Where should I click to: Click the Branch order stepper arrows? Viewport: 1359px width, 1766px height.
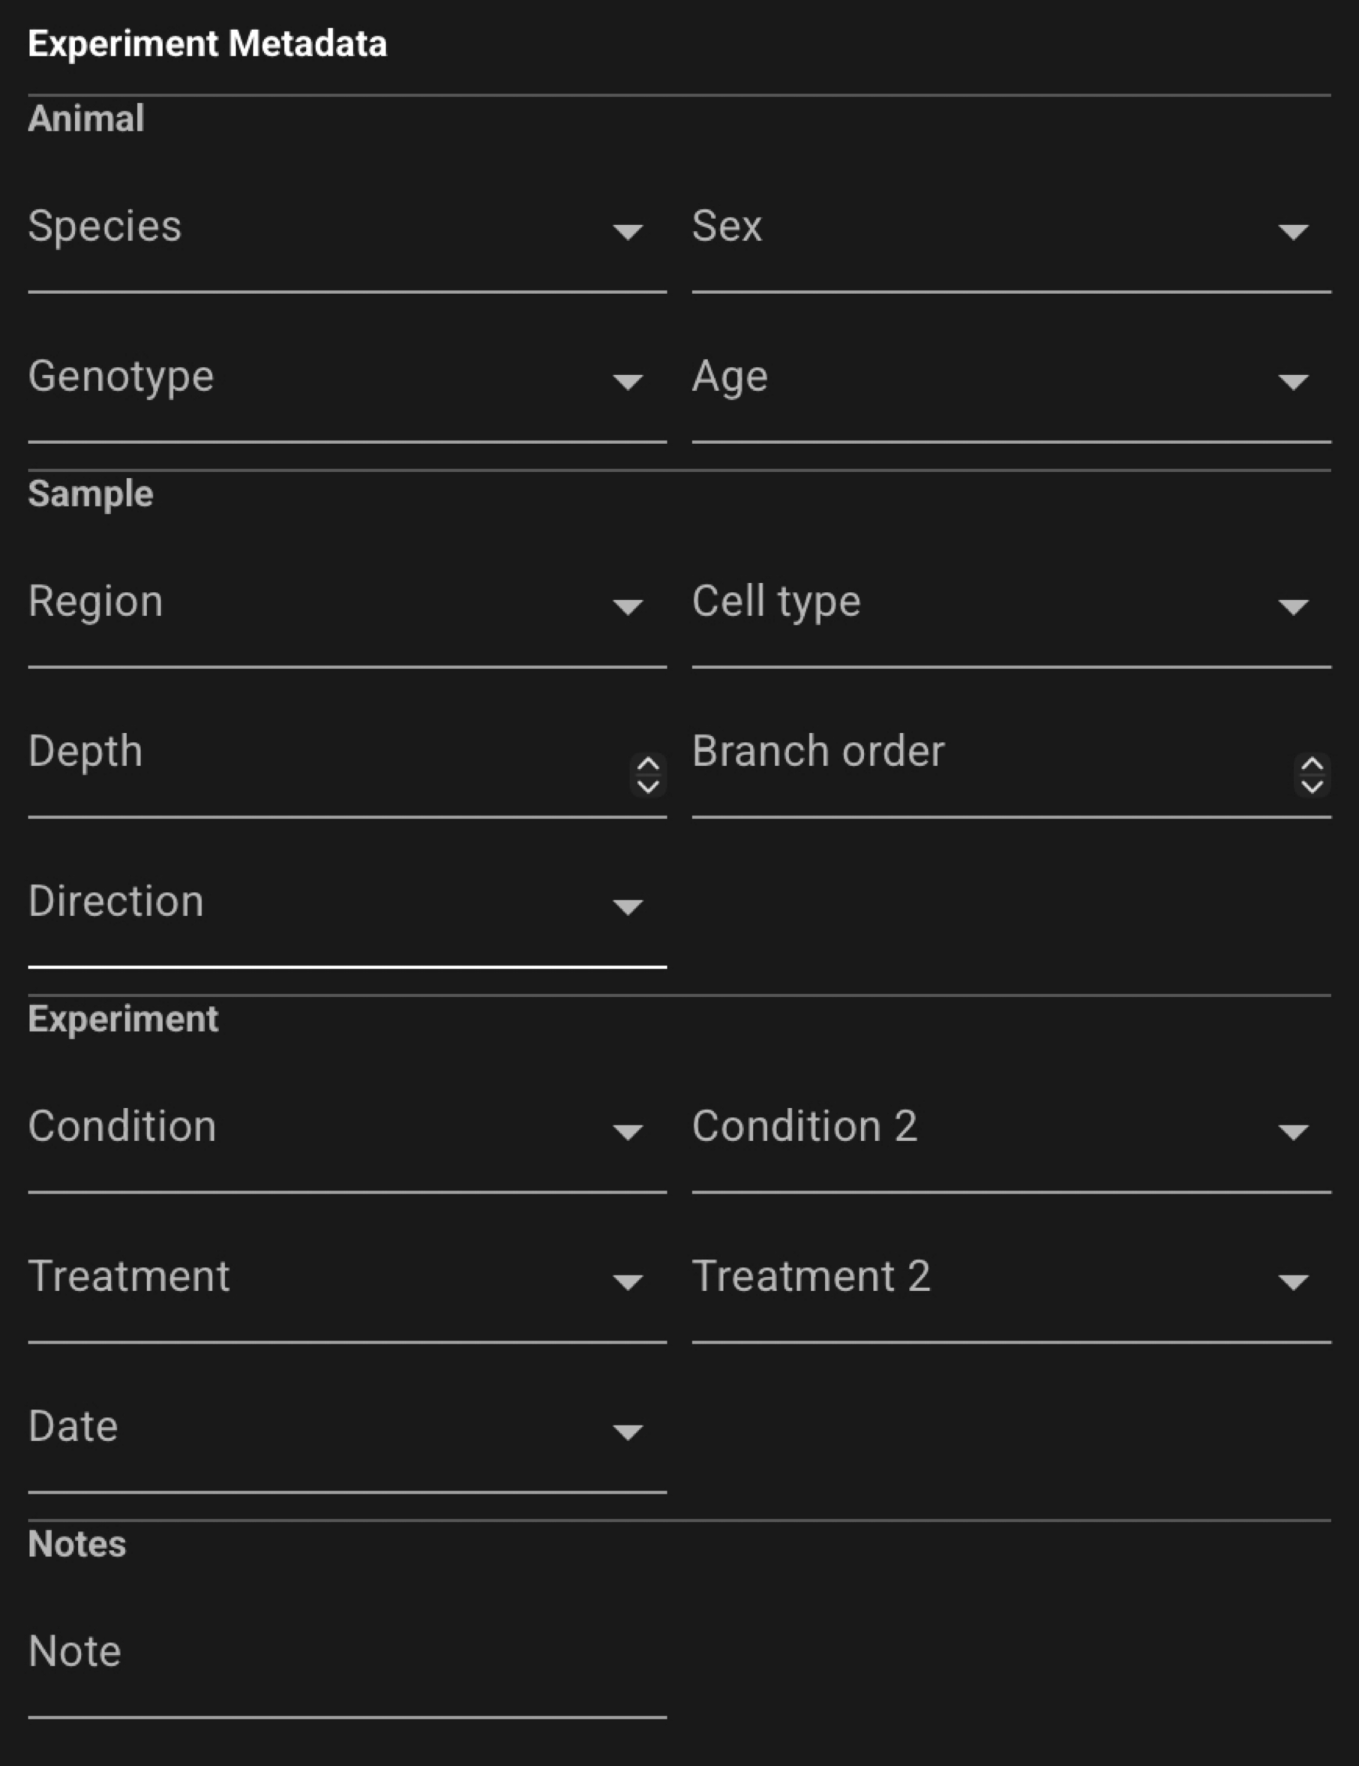(1312, 775)
